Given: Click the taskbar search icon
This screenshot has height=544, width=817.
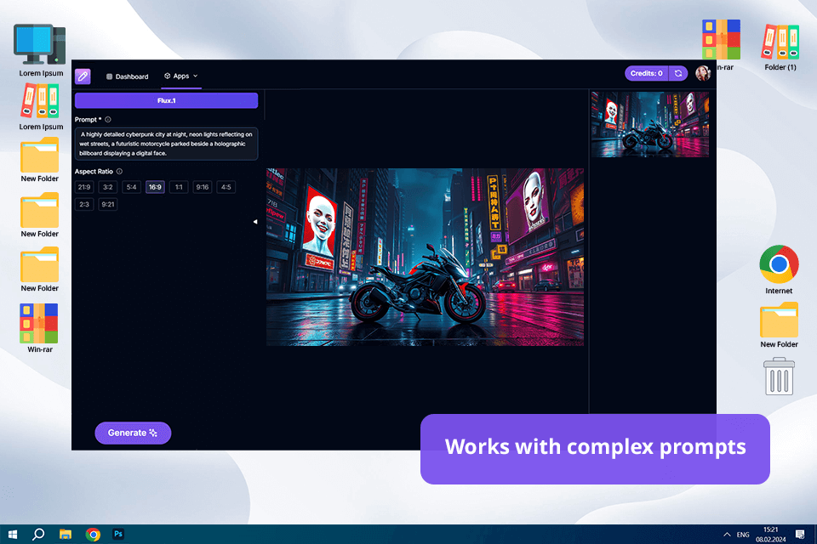Looking at the screenshot, I should pos(38,534).
